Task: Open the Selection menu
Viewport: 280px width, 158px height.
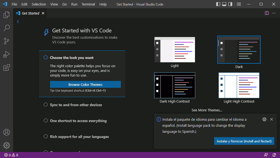Action: click(x=39, y=4)
